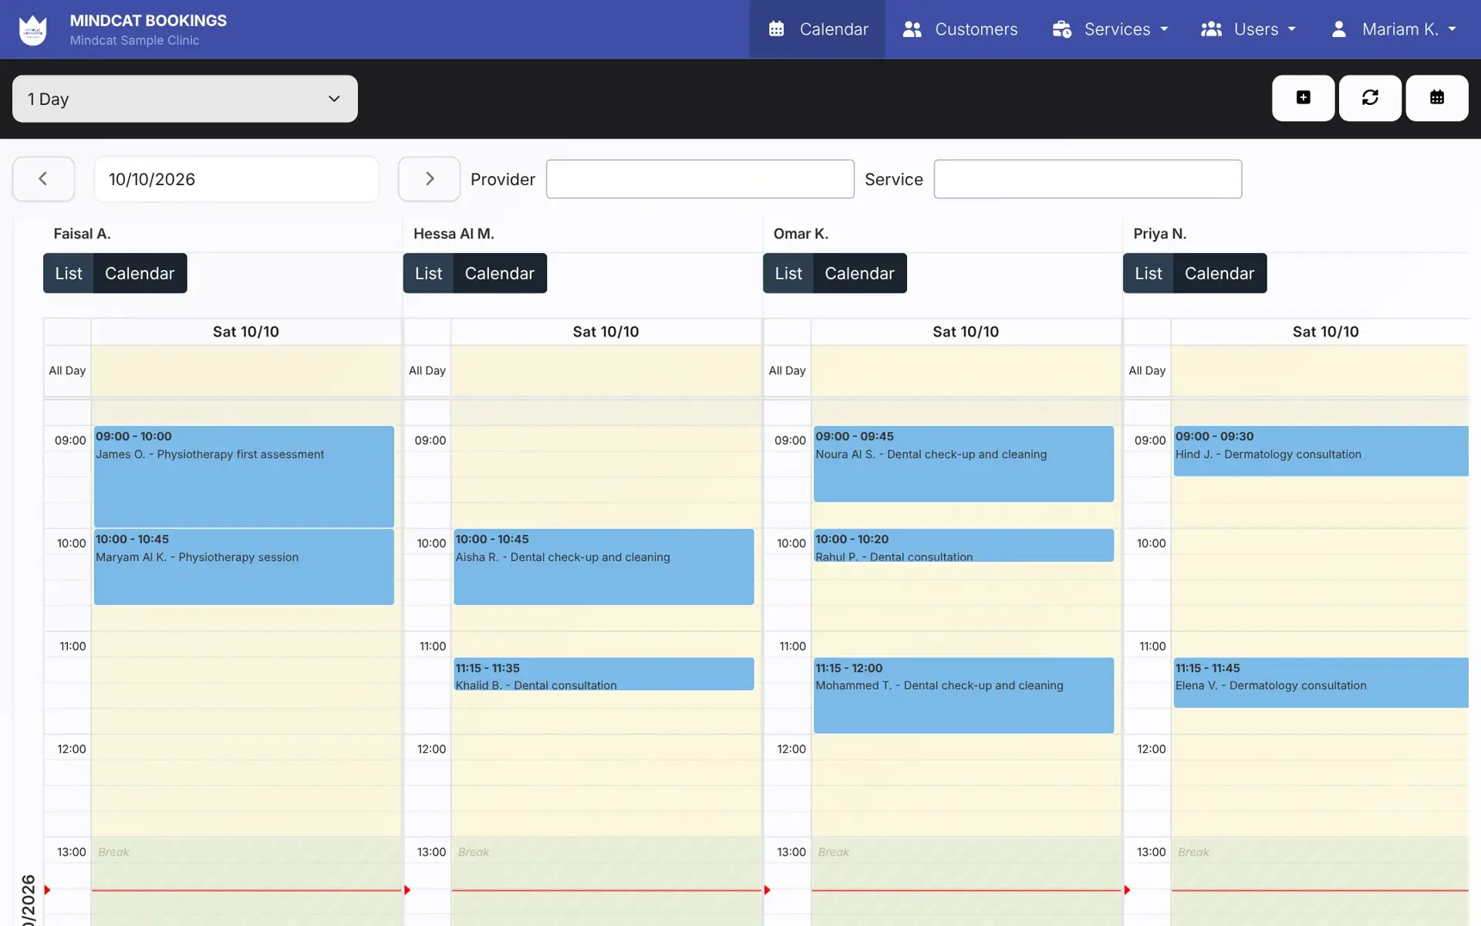Open Mohammed T. dental check-up appointment
The width and height of the screenshot is (1481, 926).
[963, 694]
